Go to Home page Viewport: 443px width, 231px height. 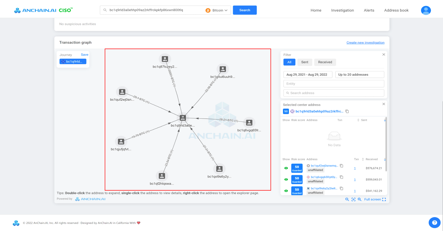(316, 10)
